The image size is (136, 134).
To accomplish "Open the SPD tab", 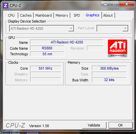I will (77, 15).
